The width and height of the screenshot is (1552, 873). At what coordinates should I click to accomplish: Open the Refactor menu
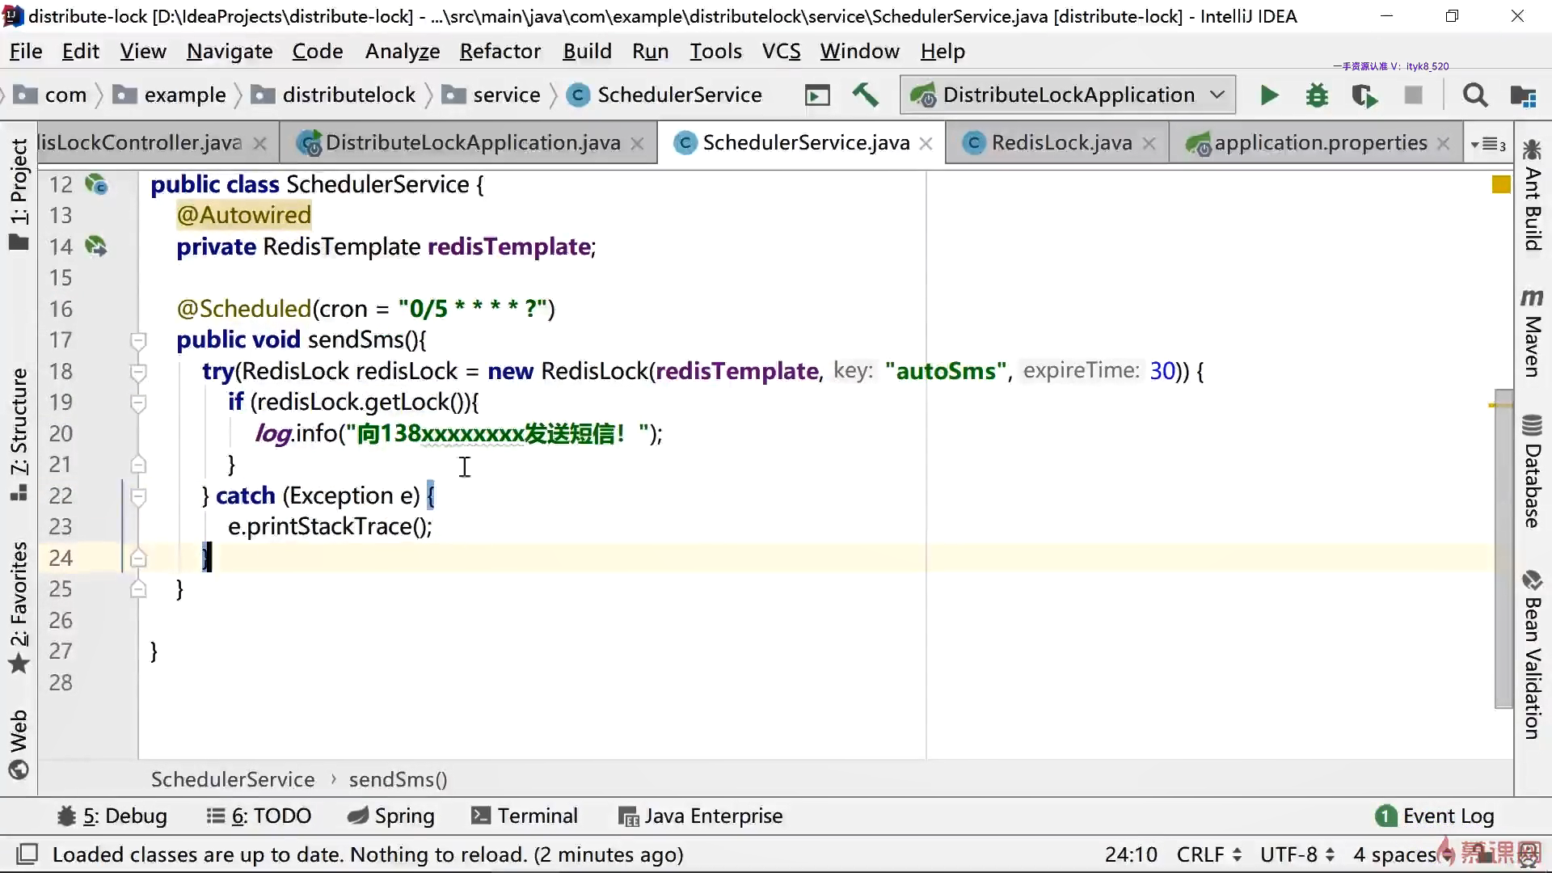(x=500, y=51)
